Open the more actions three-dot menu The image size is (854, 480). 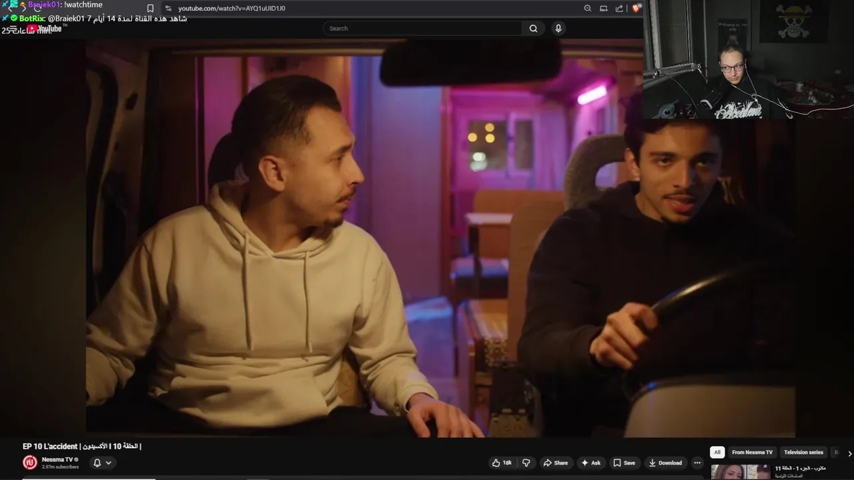pos(697,463)
